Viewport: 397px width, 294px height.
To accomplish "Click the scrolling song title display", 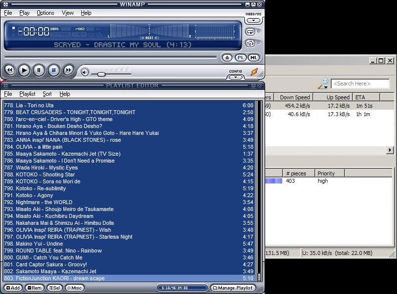I will 123,45.
